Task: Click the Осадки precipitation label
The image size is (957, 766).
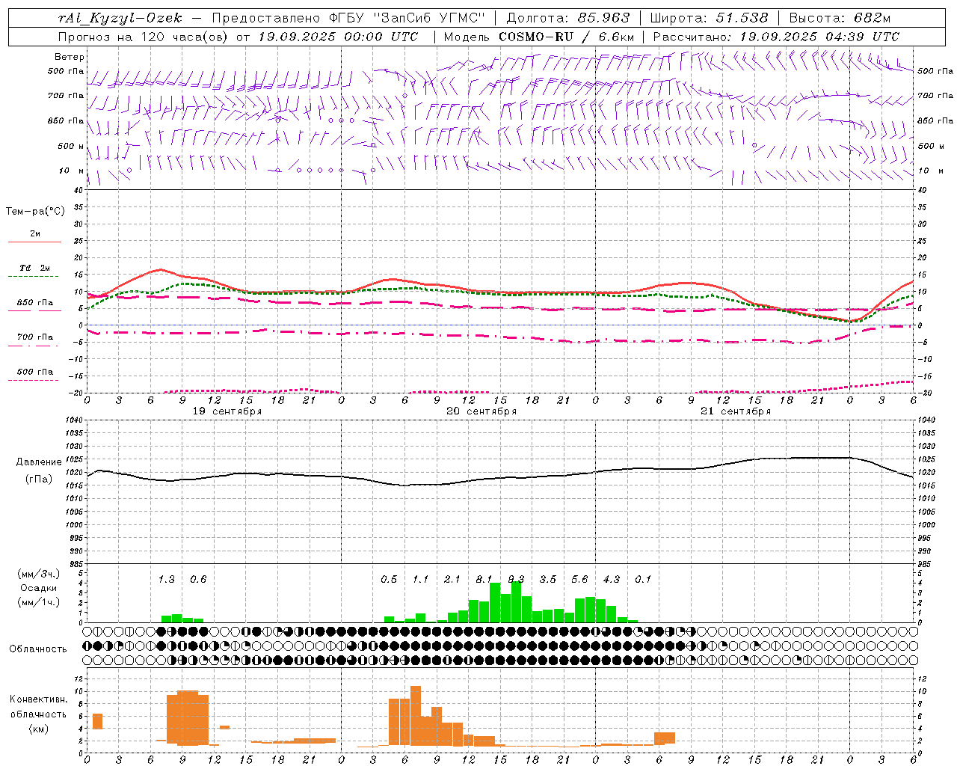Action: (39, 588)
